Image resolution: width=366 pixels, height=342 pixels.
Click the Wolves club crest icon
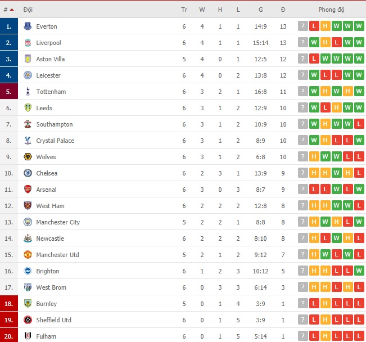[28, 157]
